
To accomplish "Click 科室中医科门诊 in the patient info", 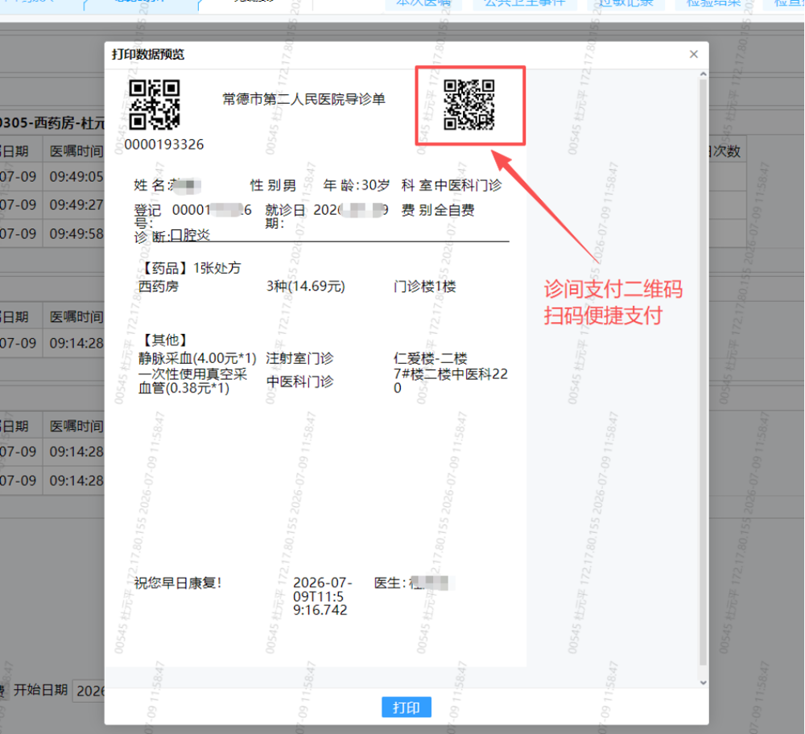I will [452, 185].
